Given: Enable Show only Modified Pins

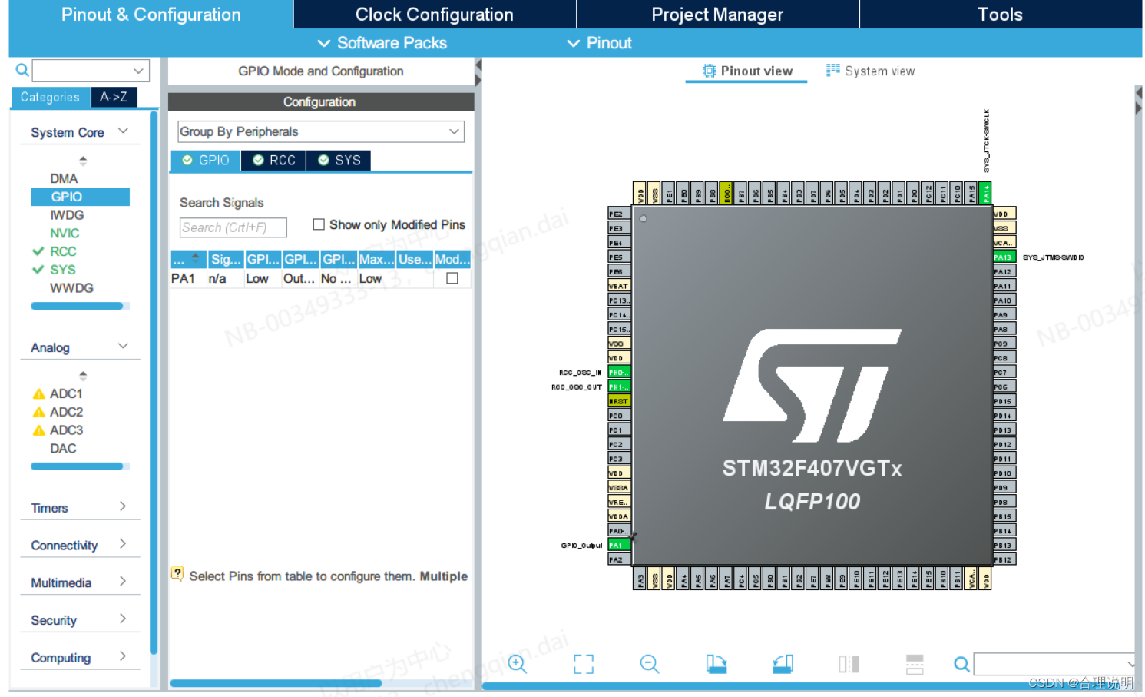Looking at the screenshot, I should (x=319, y=224).
